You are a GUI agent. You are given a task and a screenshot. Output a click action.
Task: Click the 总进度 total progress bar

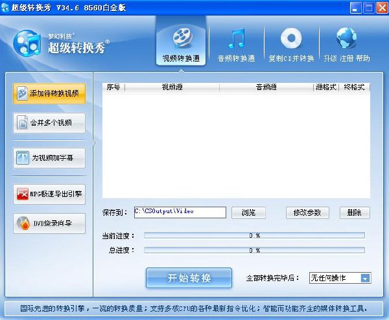coord(255,250)
